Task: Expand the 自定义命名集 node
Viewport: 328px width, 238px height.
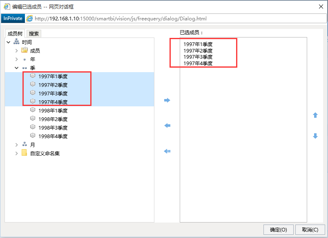Action: 16,154
